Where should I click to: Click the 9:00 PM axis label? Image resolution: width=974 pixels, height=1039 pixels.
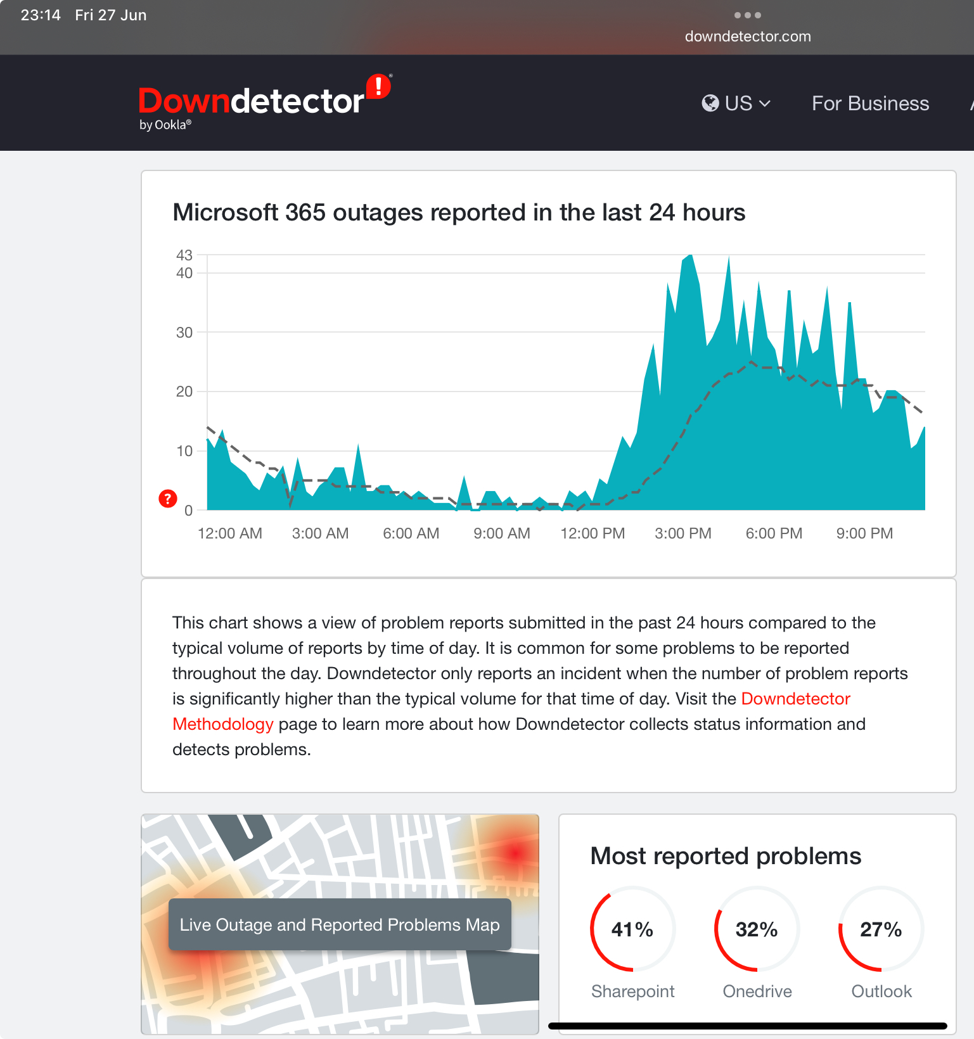(864, 533)
